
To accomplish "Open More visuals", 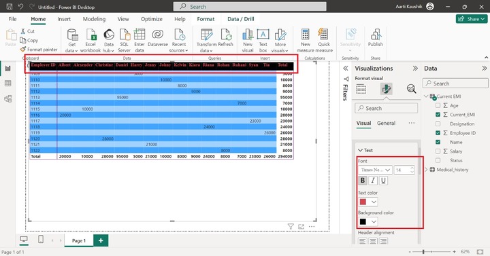I will point(280,41).
